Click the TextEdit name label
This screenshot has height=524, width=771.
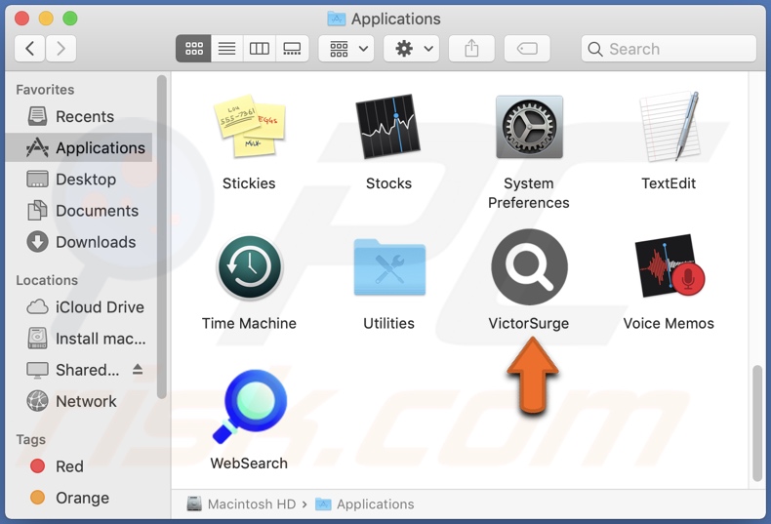tap(669, 183)
